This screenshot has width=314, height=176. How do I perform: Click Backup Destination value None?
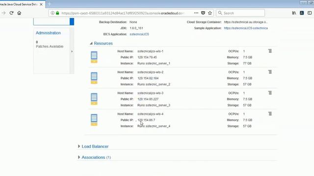tap(133, 22)
